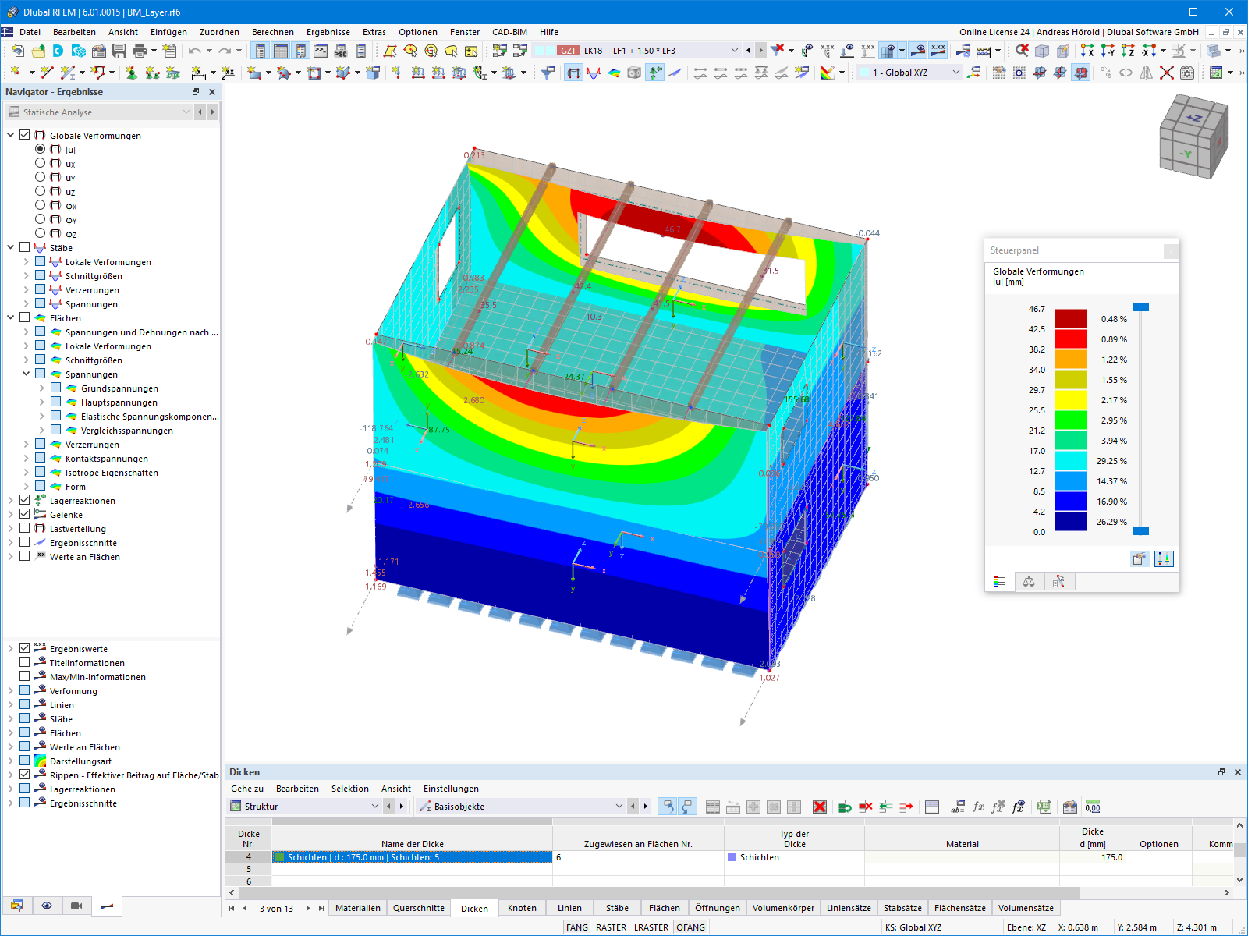This screenshot has width=1248, height=936.
Task: Open the Berechnen menu
Action: tap(273, 32)
